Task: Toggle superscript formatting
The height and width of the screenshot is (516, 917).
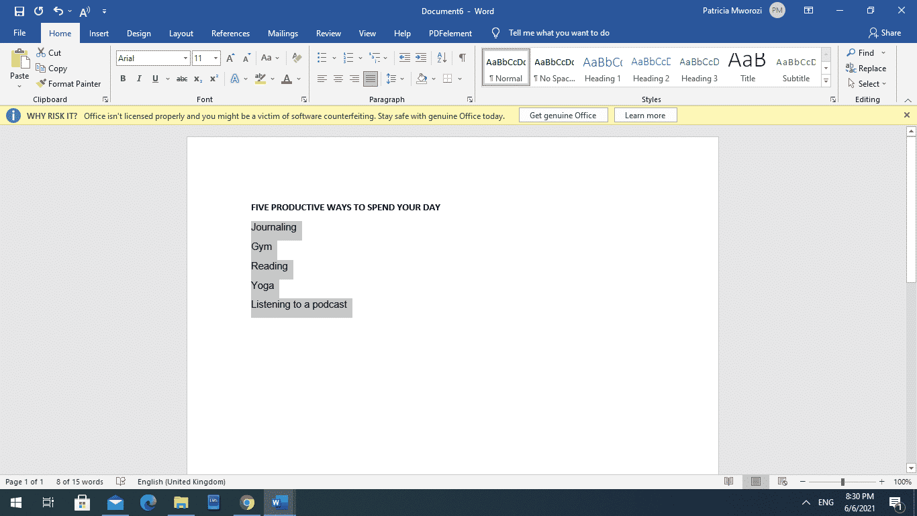Action: pyautogui.click(x=213, y=79)
